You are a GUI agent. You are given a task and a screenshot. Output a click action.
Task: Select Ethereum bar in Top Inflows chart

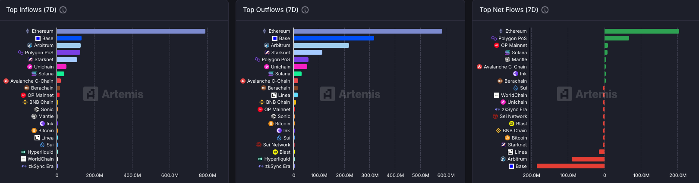tap(131, 31)
